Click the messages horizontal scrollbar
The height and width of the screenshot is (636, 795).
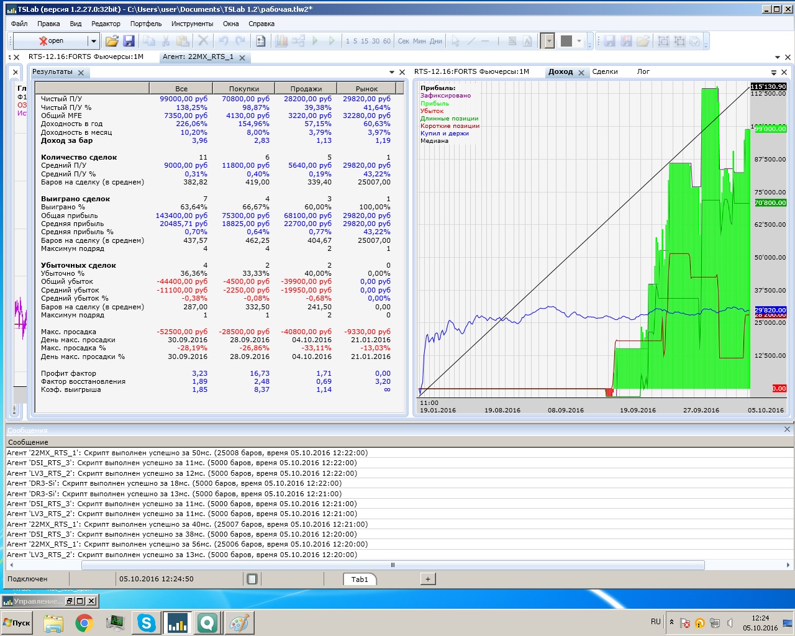tap(393, 565)
